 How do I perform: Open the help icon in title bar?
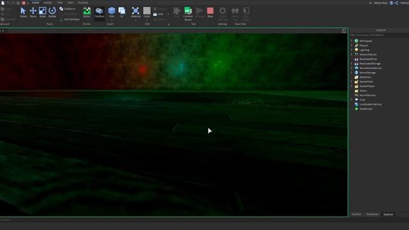coord(391,3)
